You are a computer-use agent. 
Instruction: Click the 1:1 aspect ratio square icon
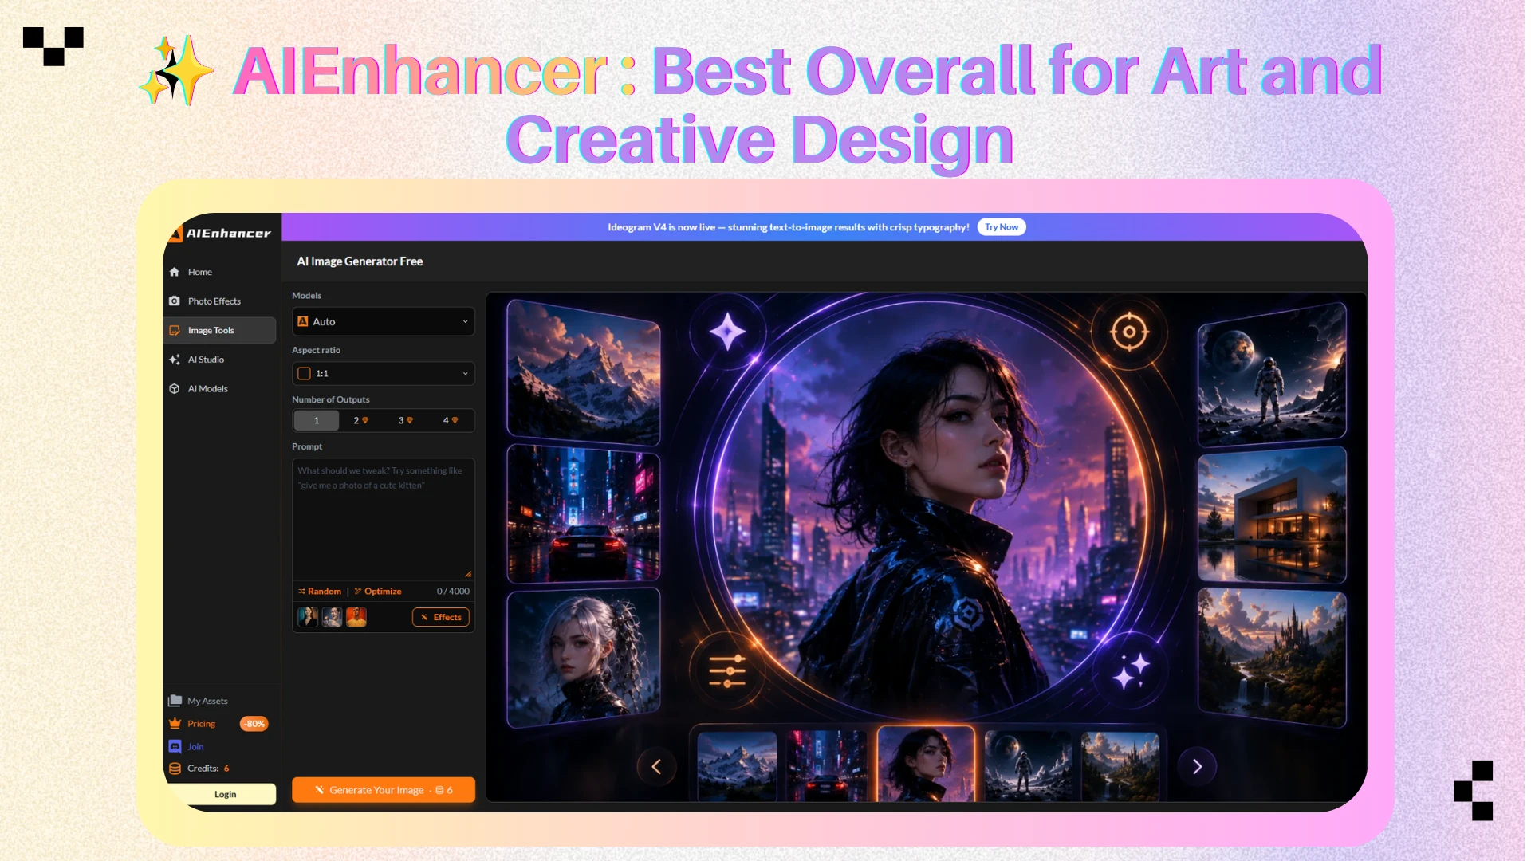(304, 374)
